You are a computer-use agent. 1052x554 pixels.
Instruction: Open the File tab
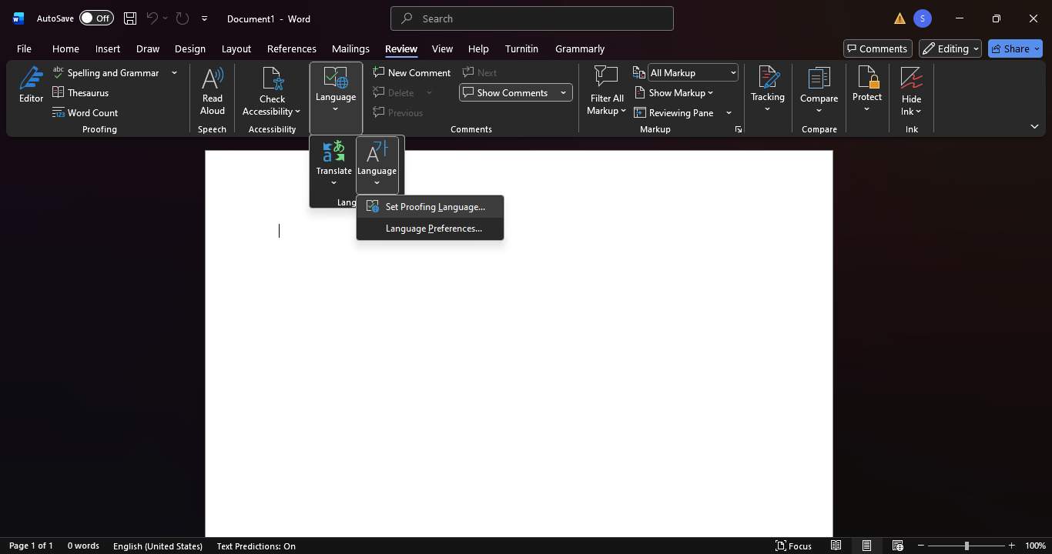[24, 48]
